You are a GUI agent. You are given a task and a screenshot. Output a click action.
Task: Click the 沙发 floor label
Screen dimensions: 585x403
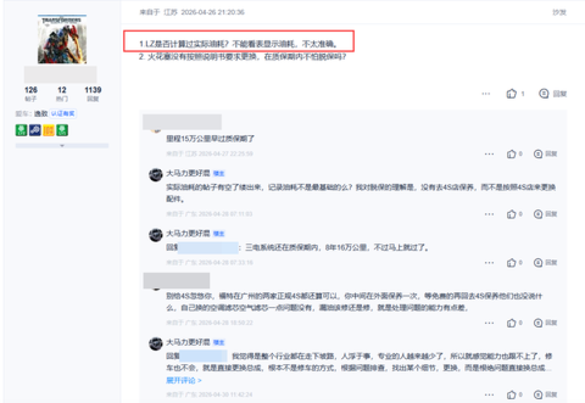coord(559,12)
